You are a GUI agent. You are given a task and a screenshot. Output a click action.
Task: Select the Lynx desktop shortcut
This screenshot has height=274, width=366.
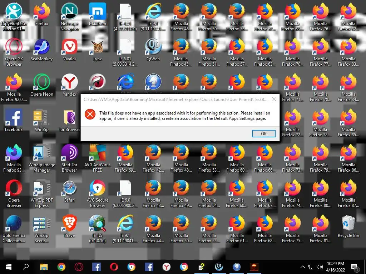tap(97, 50)
